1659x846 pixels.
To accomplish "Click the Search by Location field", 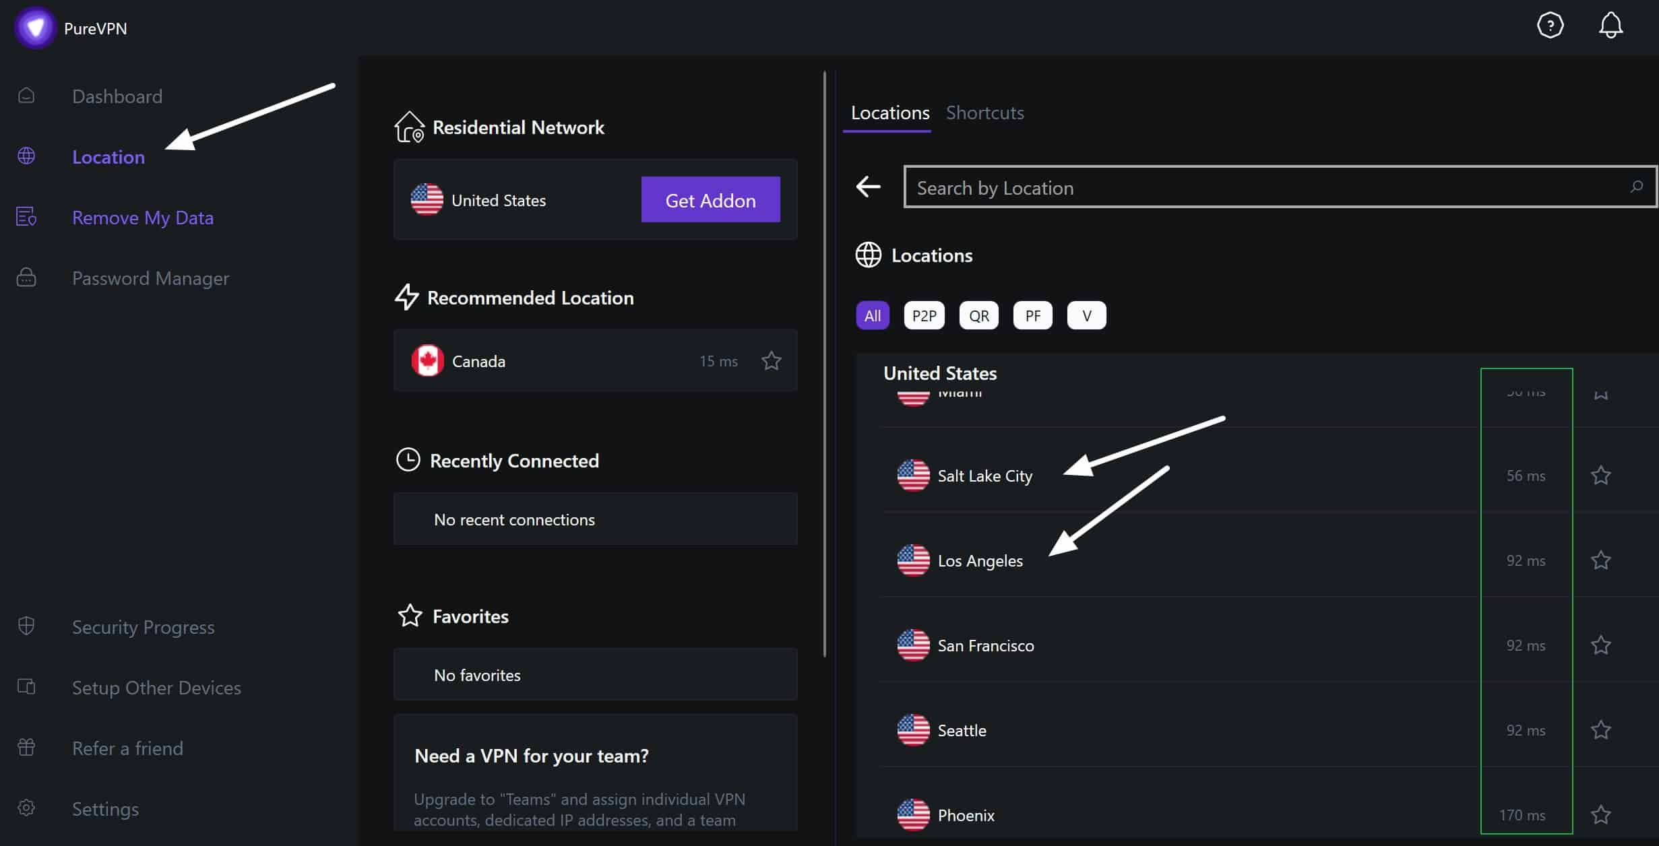I will coord(1280,187).
